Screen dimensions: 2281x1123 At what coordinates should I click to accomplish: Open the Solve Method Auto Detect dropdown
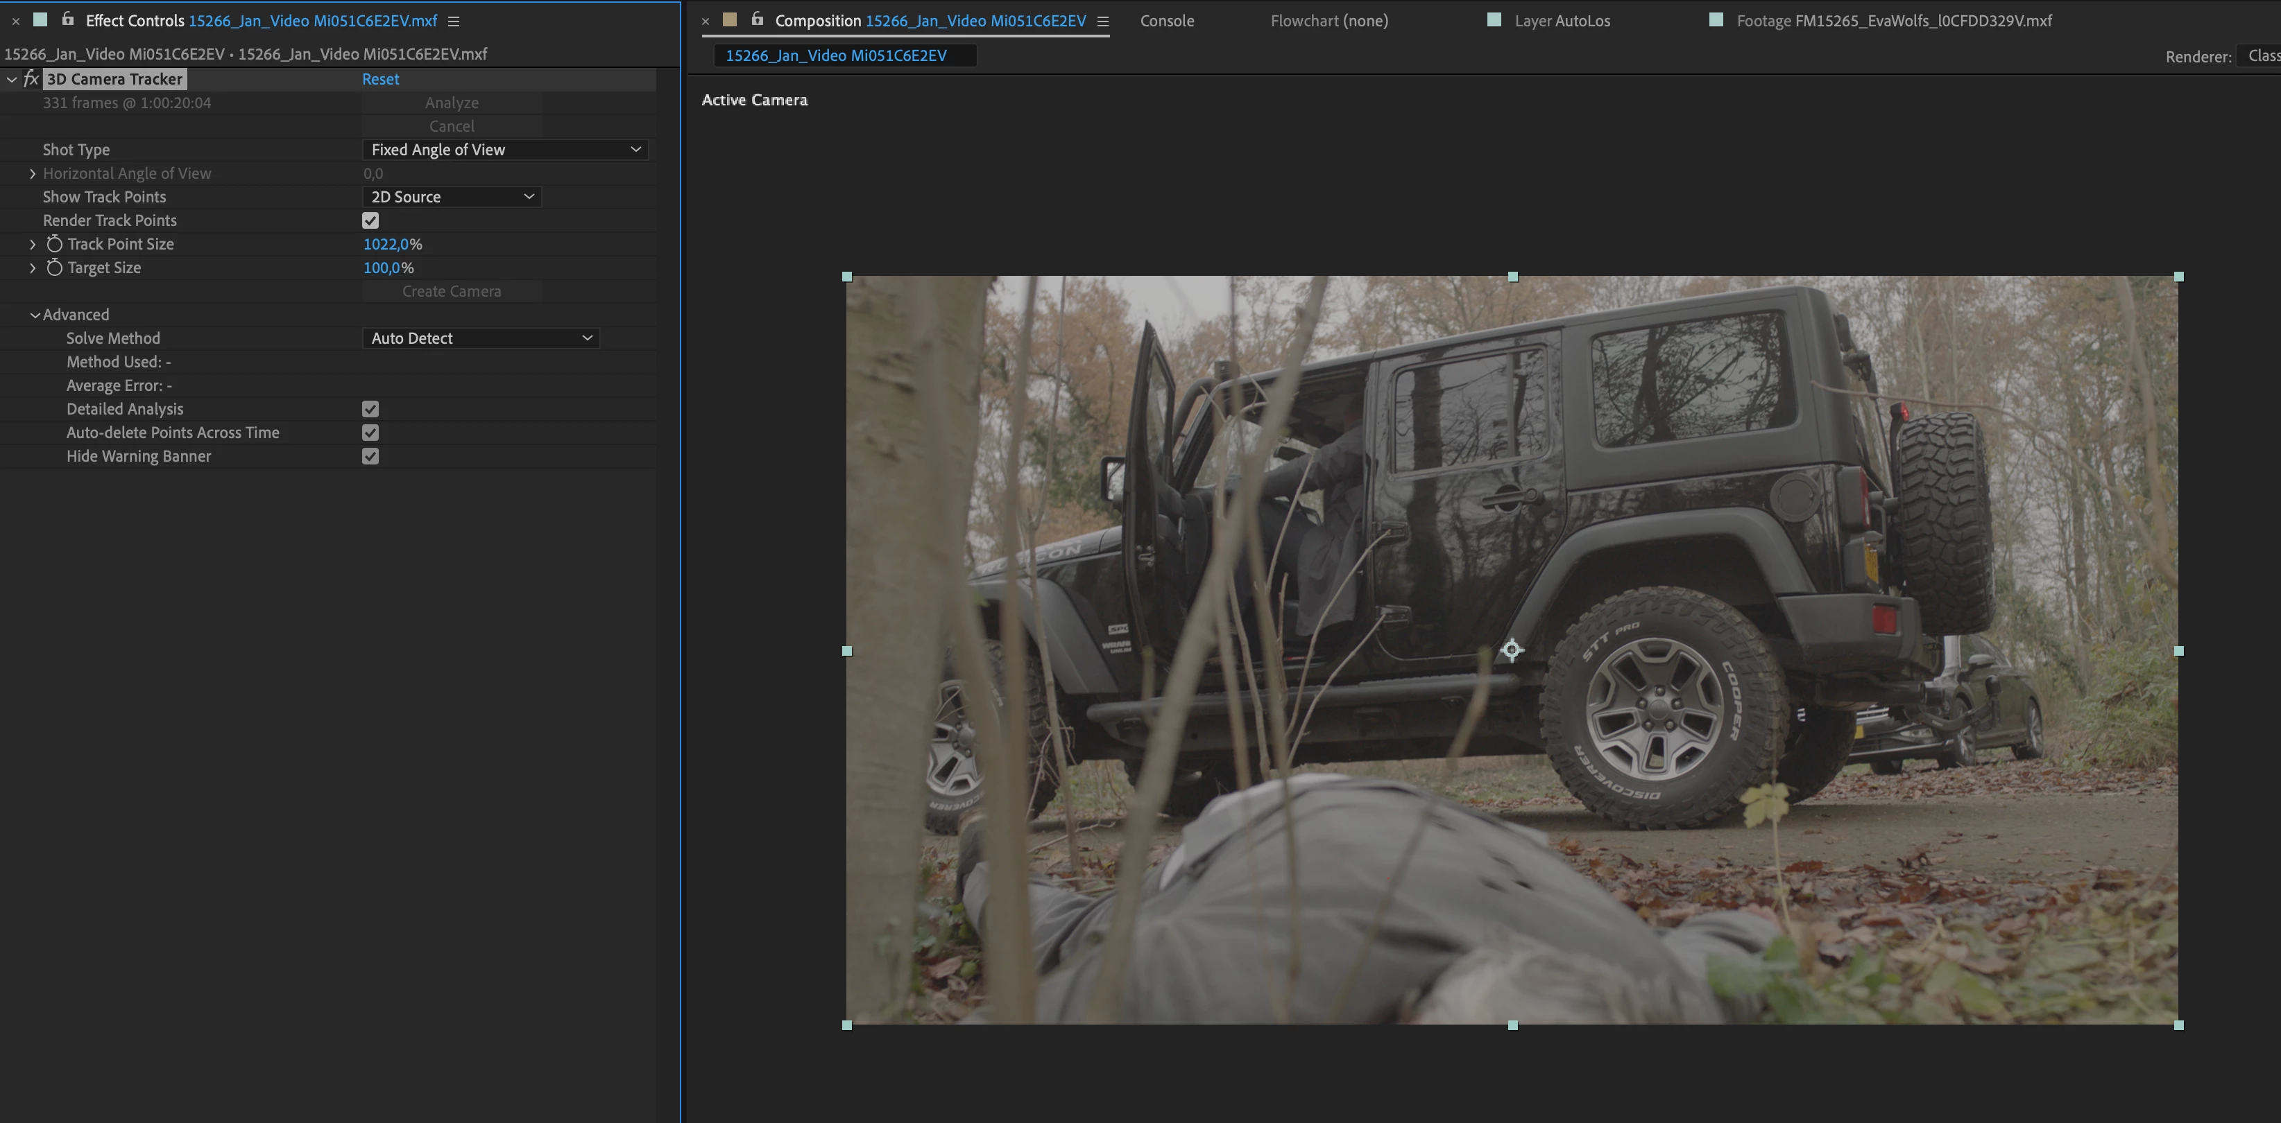(x=481, y=338)
